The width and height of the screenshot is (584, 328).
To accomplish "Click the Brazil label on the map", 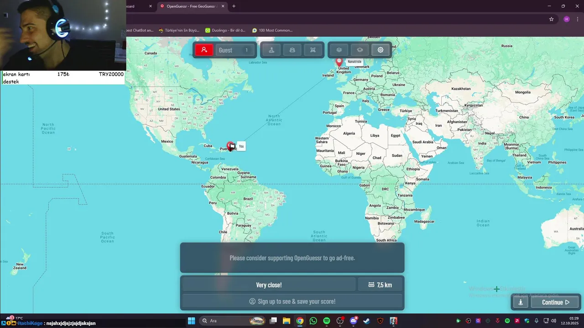I will (248, 199).
